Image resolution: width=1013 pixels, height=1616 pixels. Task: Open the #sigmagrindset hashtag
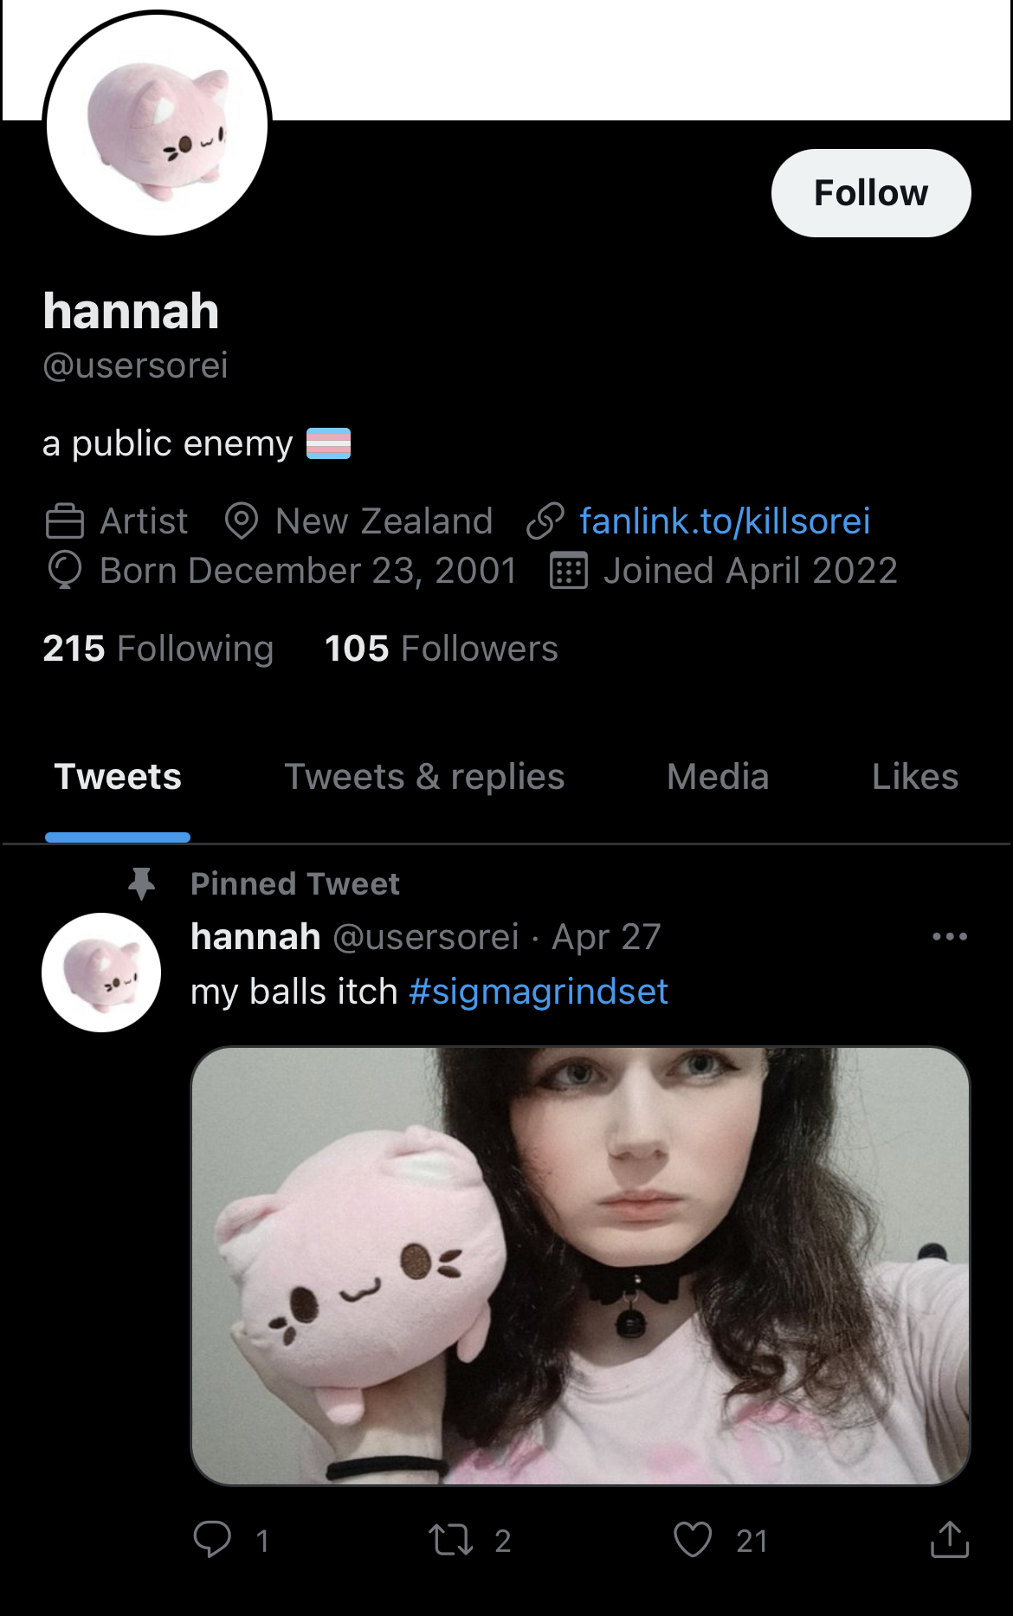(x=539, y=992)
